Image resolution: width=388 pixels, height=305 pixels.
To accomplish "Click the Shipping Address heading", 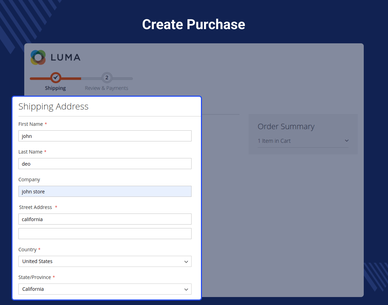I will click(53, 106).
